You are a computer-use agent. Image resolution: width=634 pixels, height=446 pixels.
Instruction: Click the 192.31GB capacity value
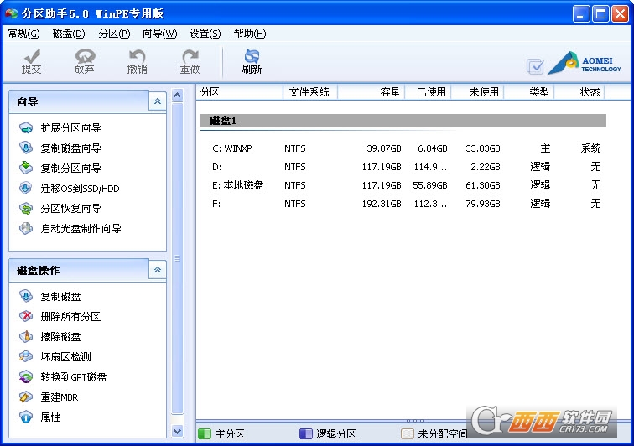tap(382, 204)
